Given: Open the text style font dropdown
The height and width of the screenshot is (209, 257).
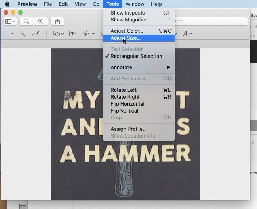Looking at the screenshot, I should pyautogui.click(x=187, y=34).
